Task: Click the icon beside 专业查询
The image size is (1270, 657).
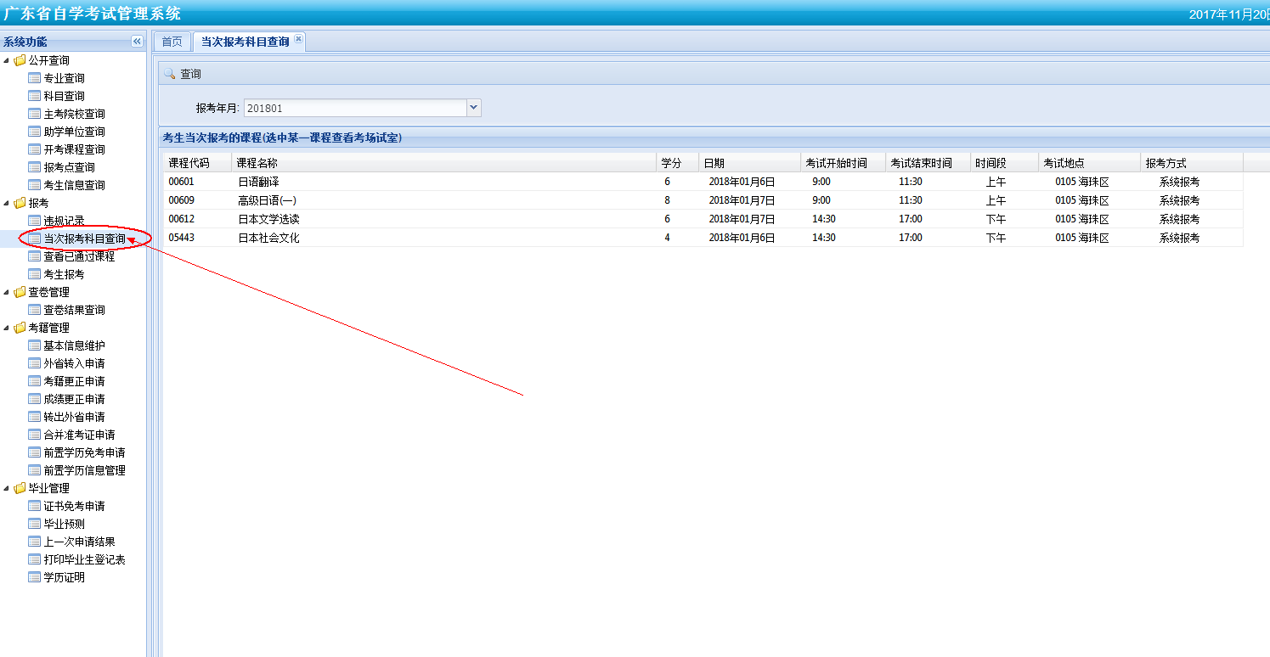Action: (35, 78)
